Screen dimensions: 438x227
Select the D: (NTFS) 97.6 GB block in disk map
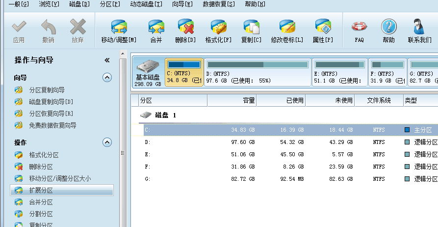click(258, 72)
